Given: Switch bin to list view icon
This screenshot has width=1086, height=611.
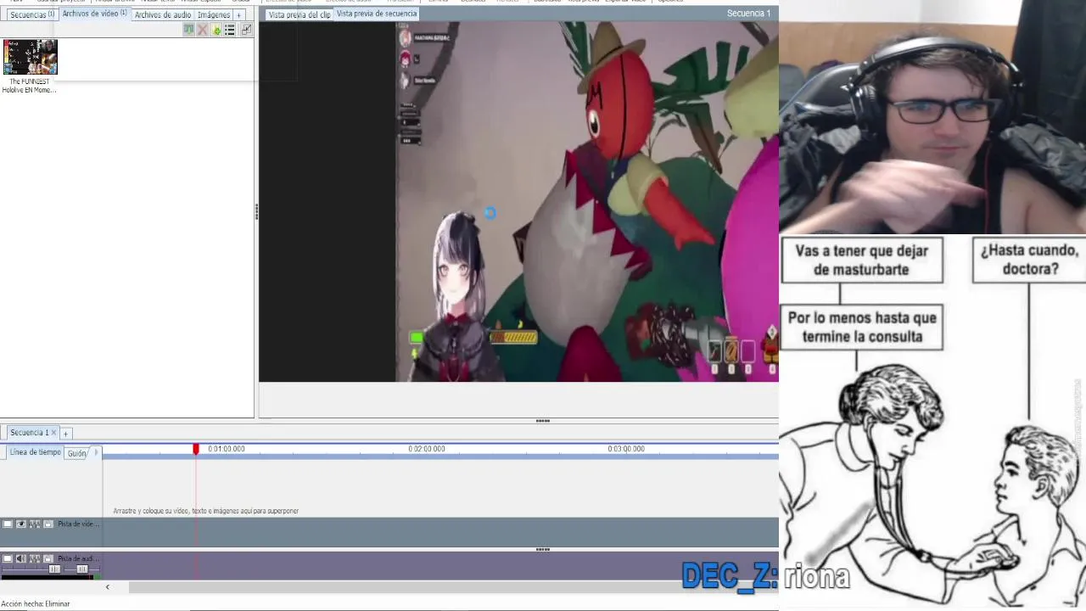Looking at the screenshot, I should coord(229,30).
